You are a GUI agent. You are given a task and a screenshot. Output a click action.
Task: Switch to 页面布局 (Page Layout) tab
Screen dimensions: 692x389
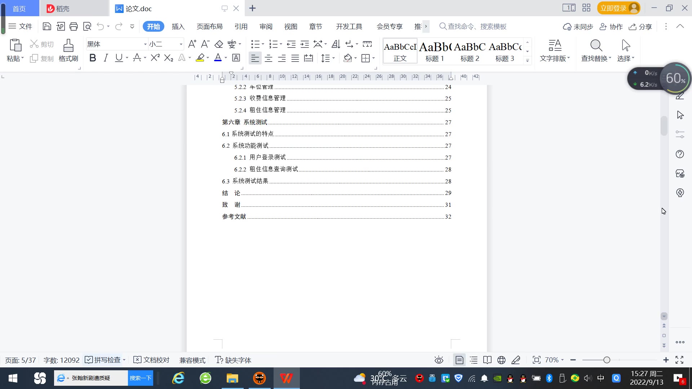coord(209,27)
